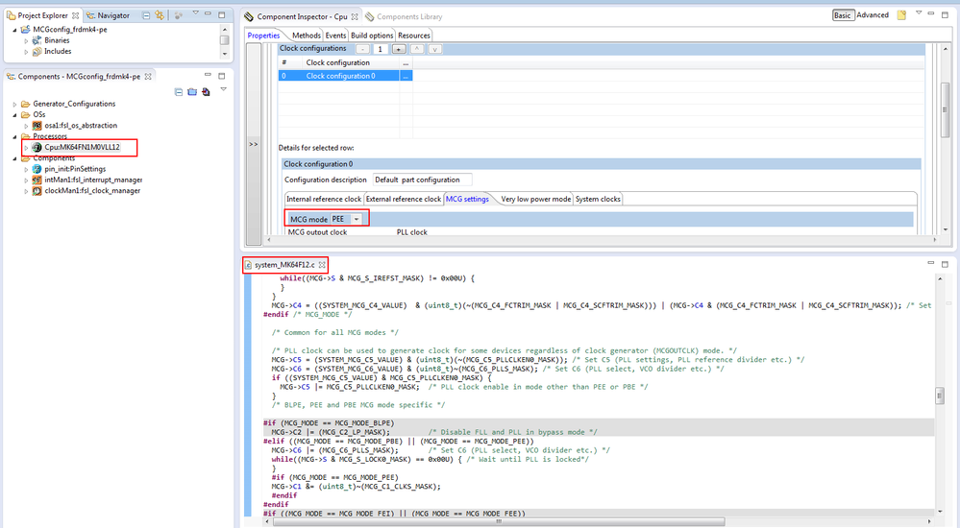Open External reference clock tab
This screenshot has height=528, width=960.
pos(404,199)
